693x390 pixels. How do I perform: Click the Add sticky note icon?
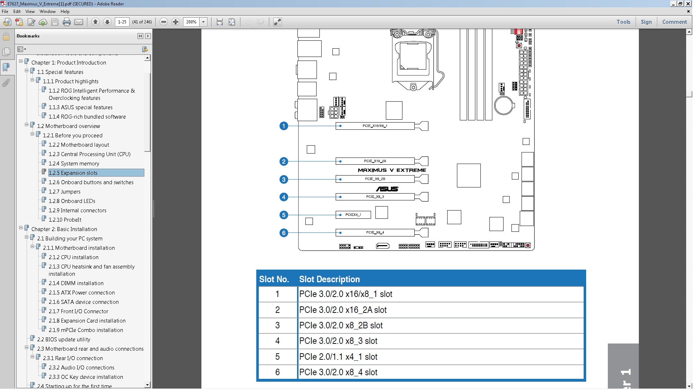(x=249, y=22)
